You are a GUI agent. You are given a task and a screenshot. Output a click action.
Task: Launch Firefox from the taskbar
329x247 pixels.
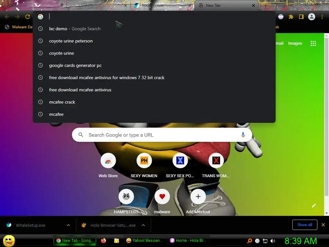103,241
